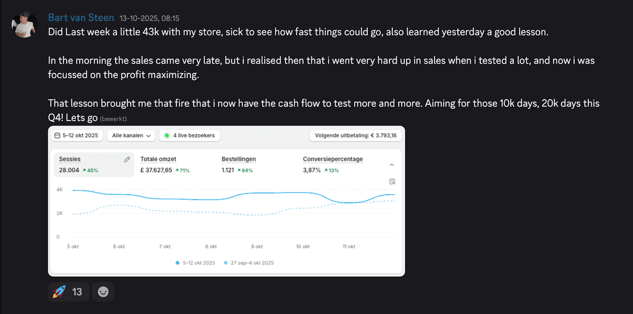Select the Sessies metric tab
This screenshot has height=314, width=633.
(x=94, y=164)
